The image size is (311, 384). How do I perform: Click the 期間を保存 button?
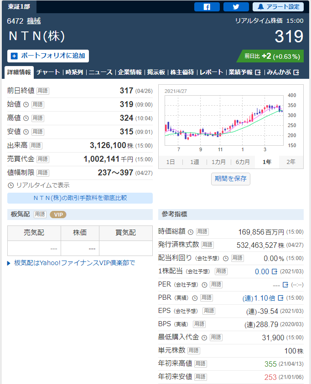(231, 179)
